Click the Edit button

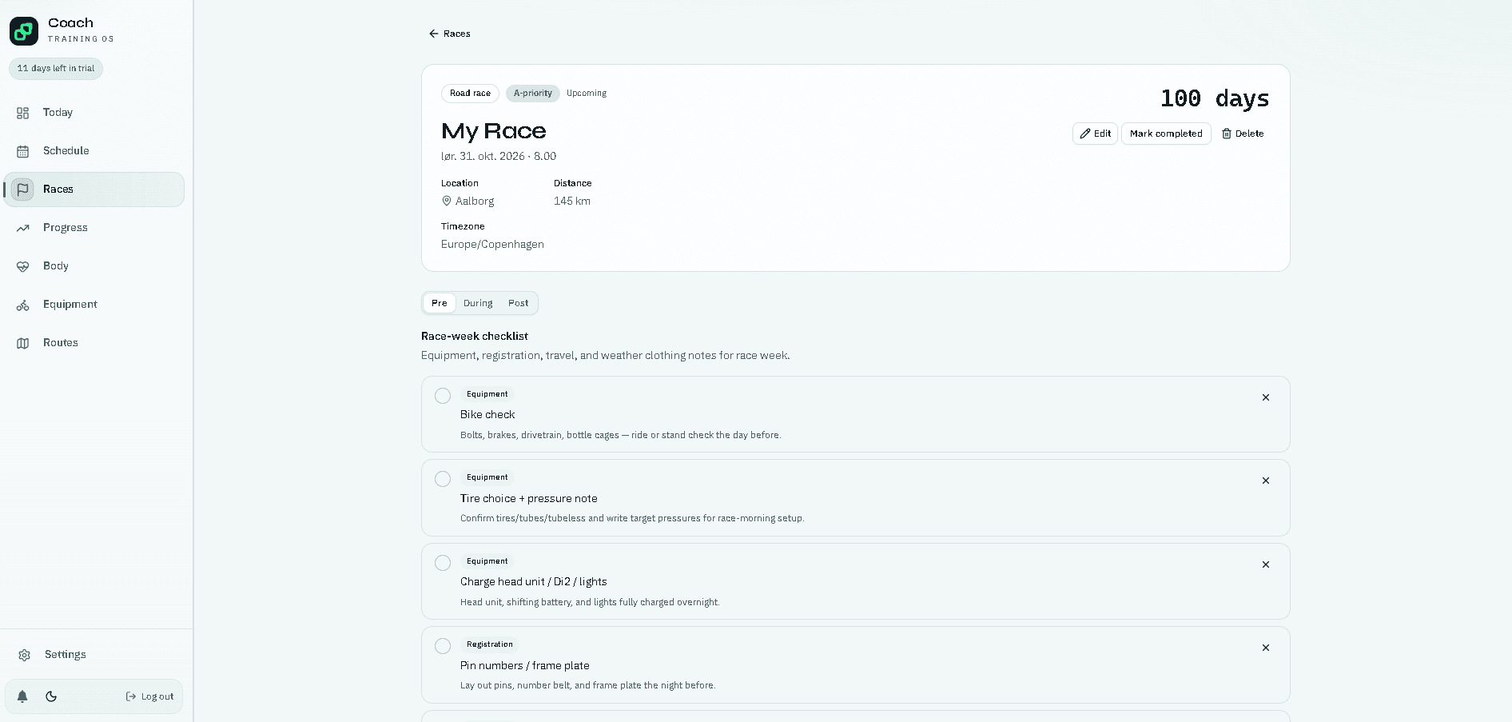click(x=1095, y=134)
